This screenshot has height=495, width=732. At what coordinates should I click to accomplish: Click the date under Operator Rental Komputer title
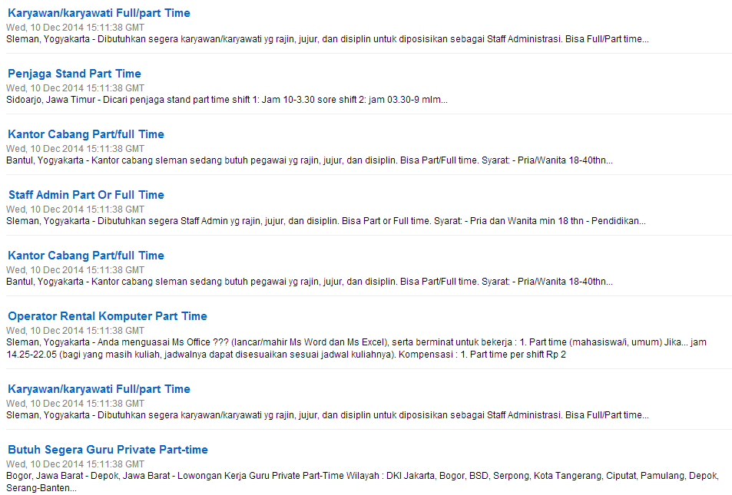pyautogui.click(x=75, y=330)
